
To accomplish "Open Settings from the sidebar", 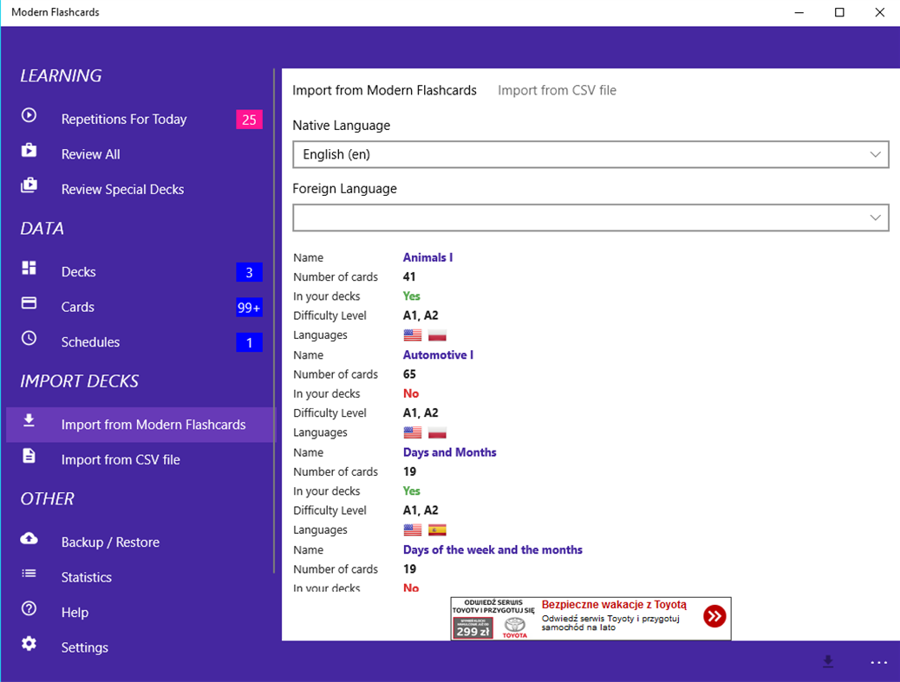I will 27,646.
